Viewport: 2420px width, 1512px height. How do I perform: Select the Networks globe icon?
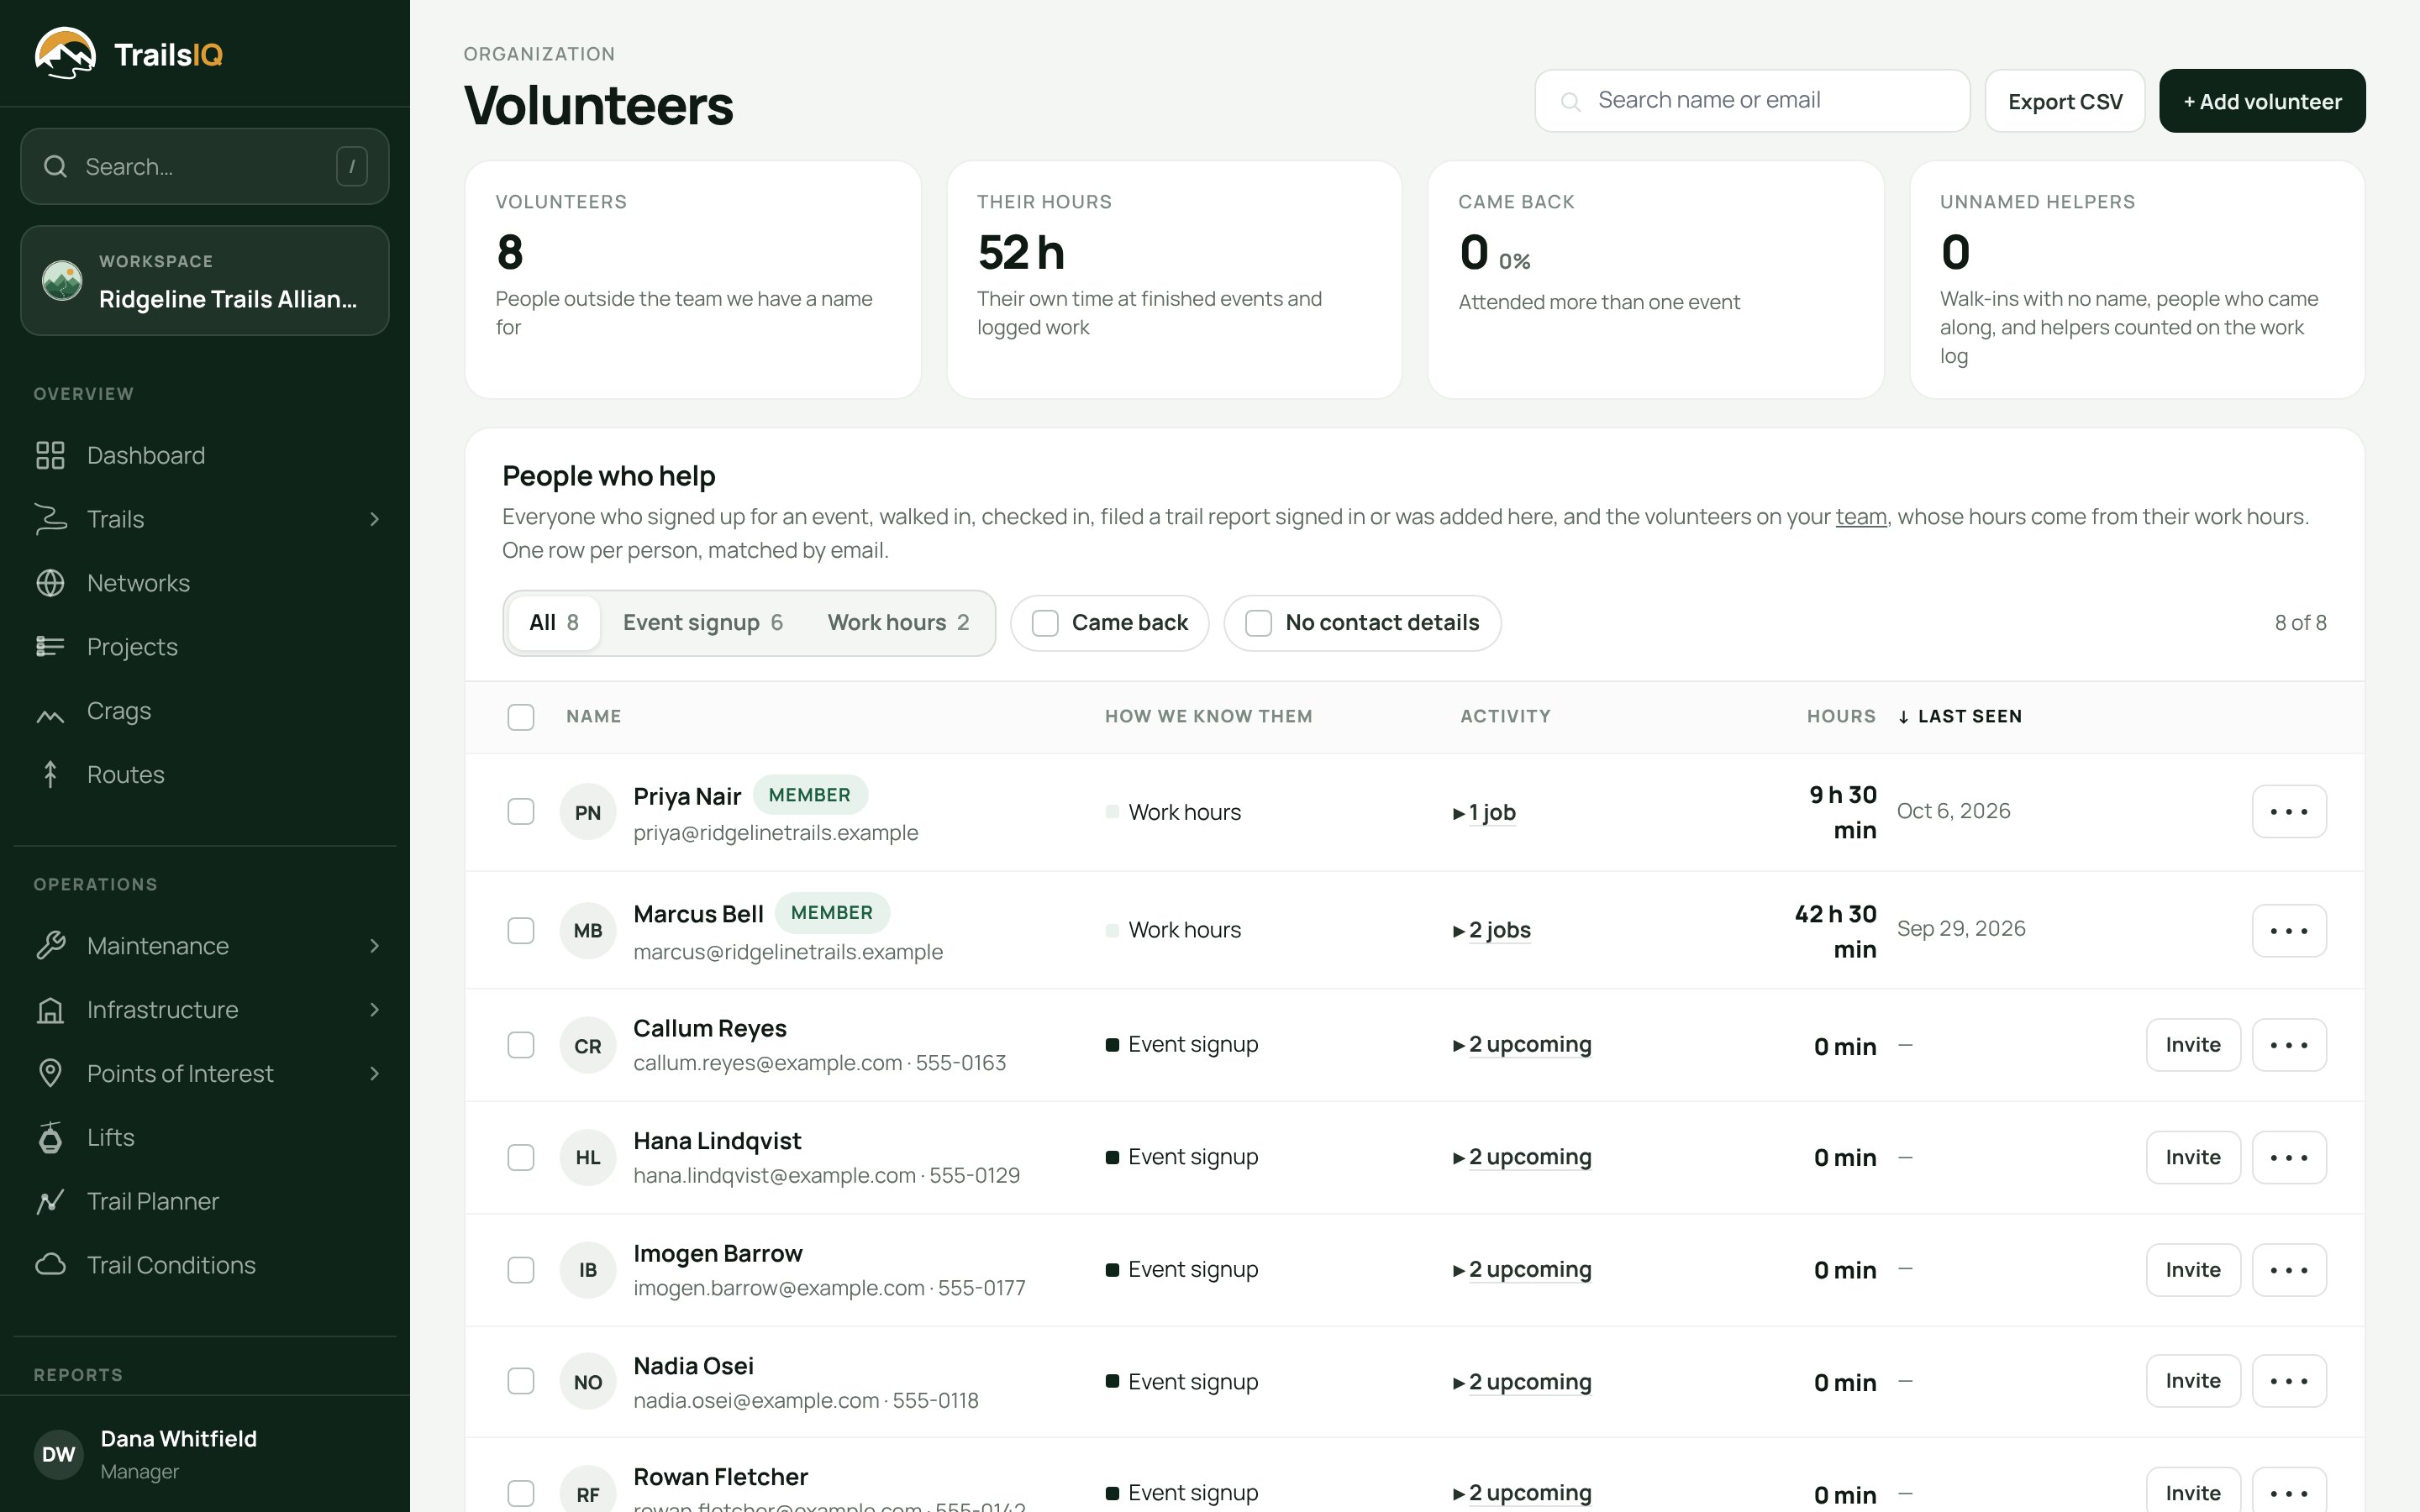click(x=50, y=583)
